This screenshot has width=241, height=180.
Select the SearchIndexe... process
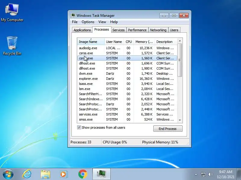(x=127, y=99)
